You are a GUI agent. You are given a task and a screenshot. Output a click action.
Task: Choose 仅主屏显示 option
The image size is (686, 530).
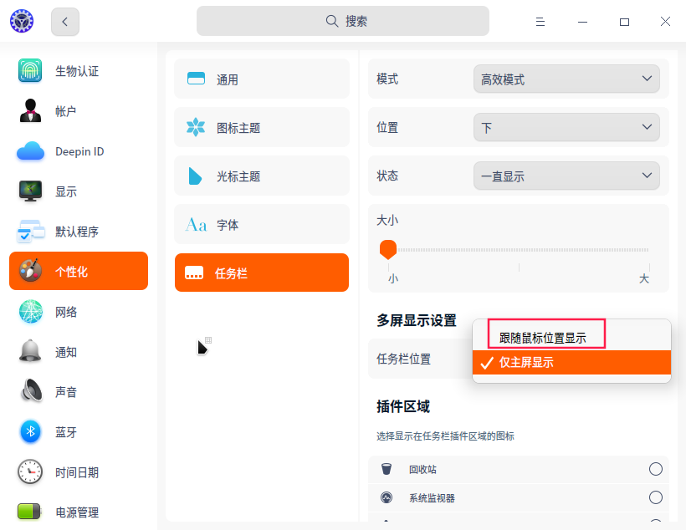click(x=571, y=363)
